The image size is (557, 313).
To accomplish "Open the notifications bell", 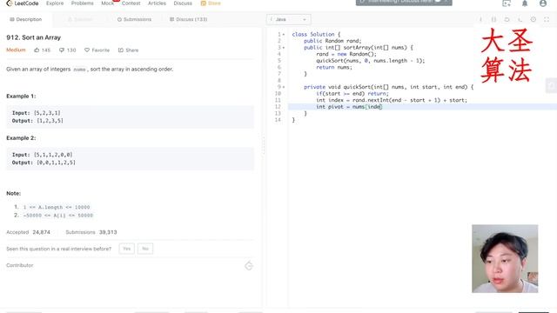I will point(525,3).
